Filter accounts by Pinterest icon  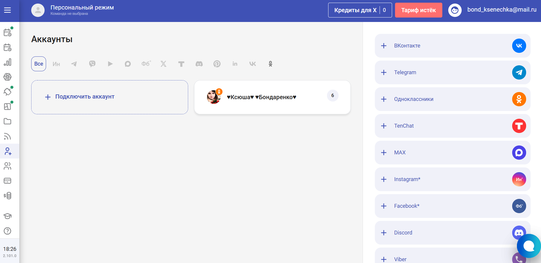coord(217,64)
